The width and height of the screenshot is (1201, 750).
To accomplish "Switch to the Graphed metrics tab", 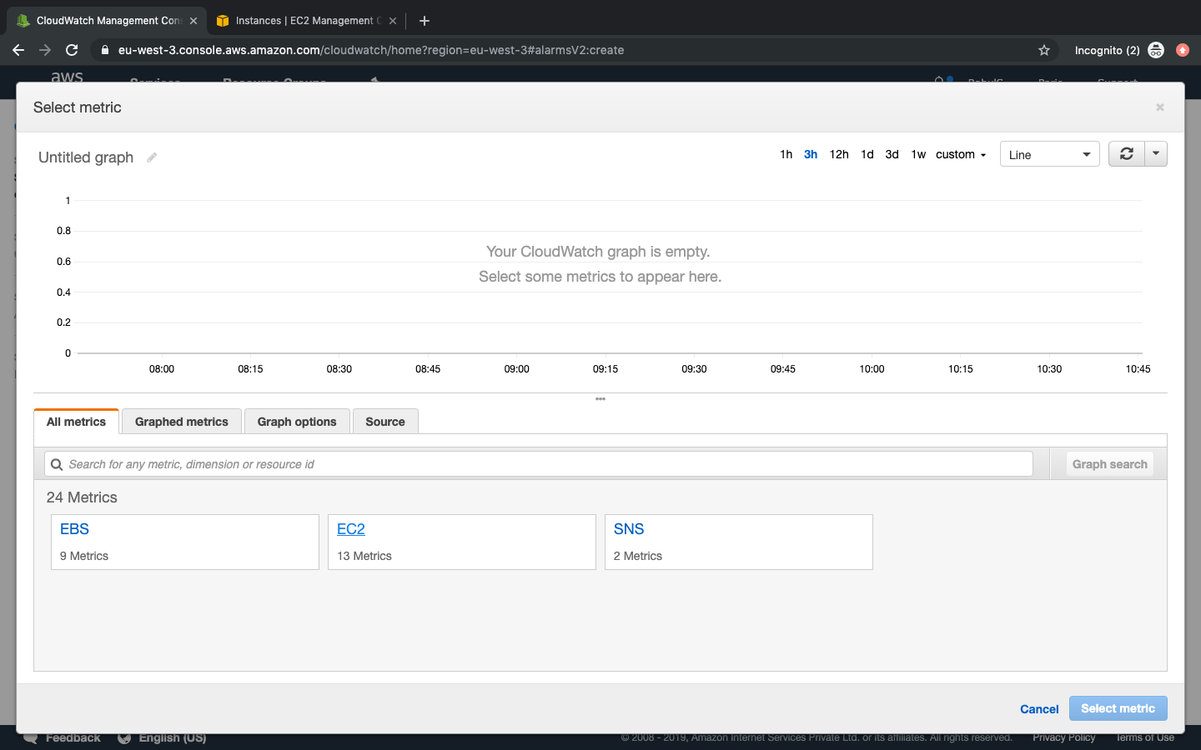I will point(180,421).
